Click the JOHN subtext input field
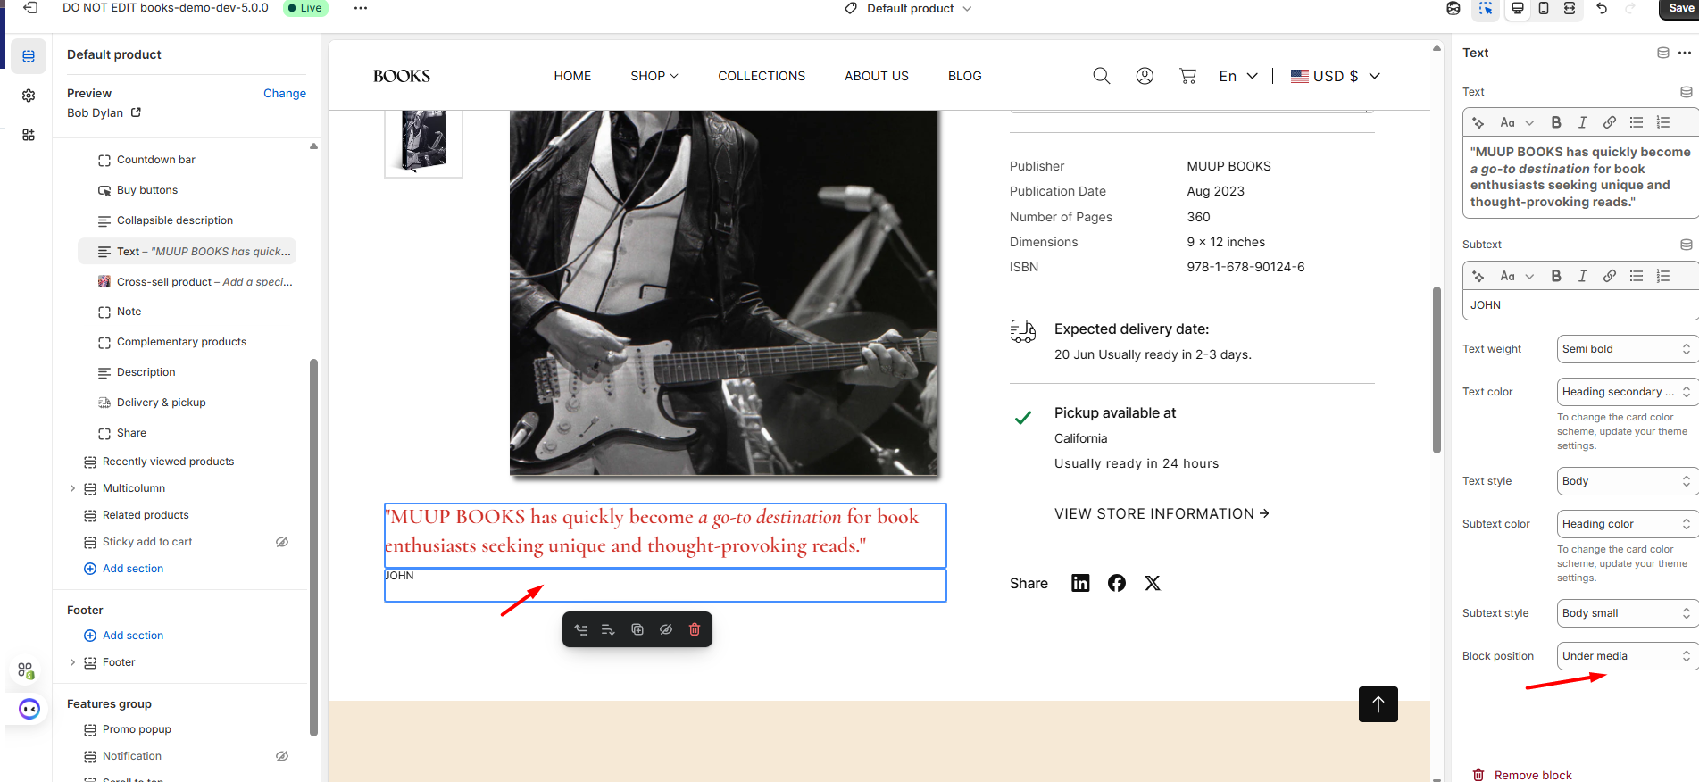Image resolution: width=1699 pixels, height=782 pixels. (x=1580, y=305)
